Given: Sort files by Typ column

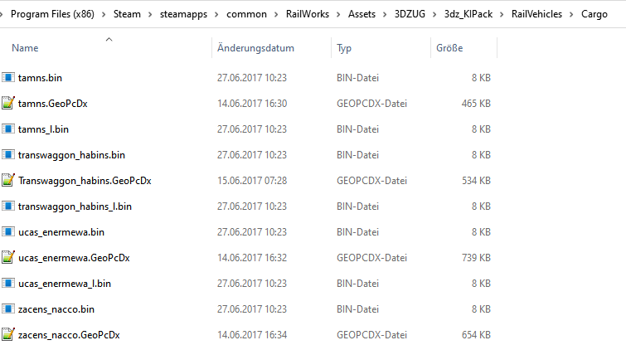Looking at the screenshot, I should [344, 49].
